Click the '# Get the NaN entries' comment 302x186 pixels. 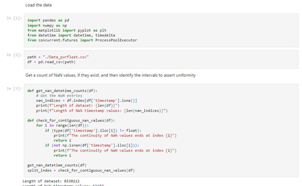pyautogui.click(x=59, y=96)
